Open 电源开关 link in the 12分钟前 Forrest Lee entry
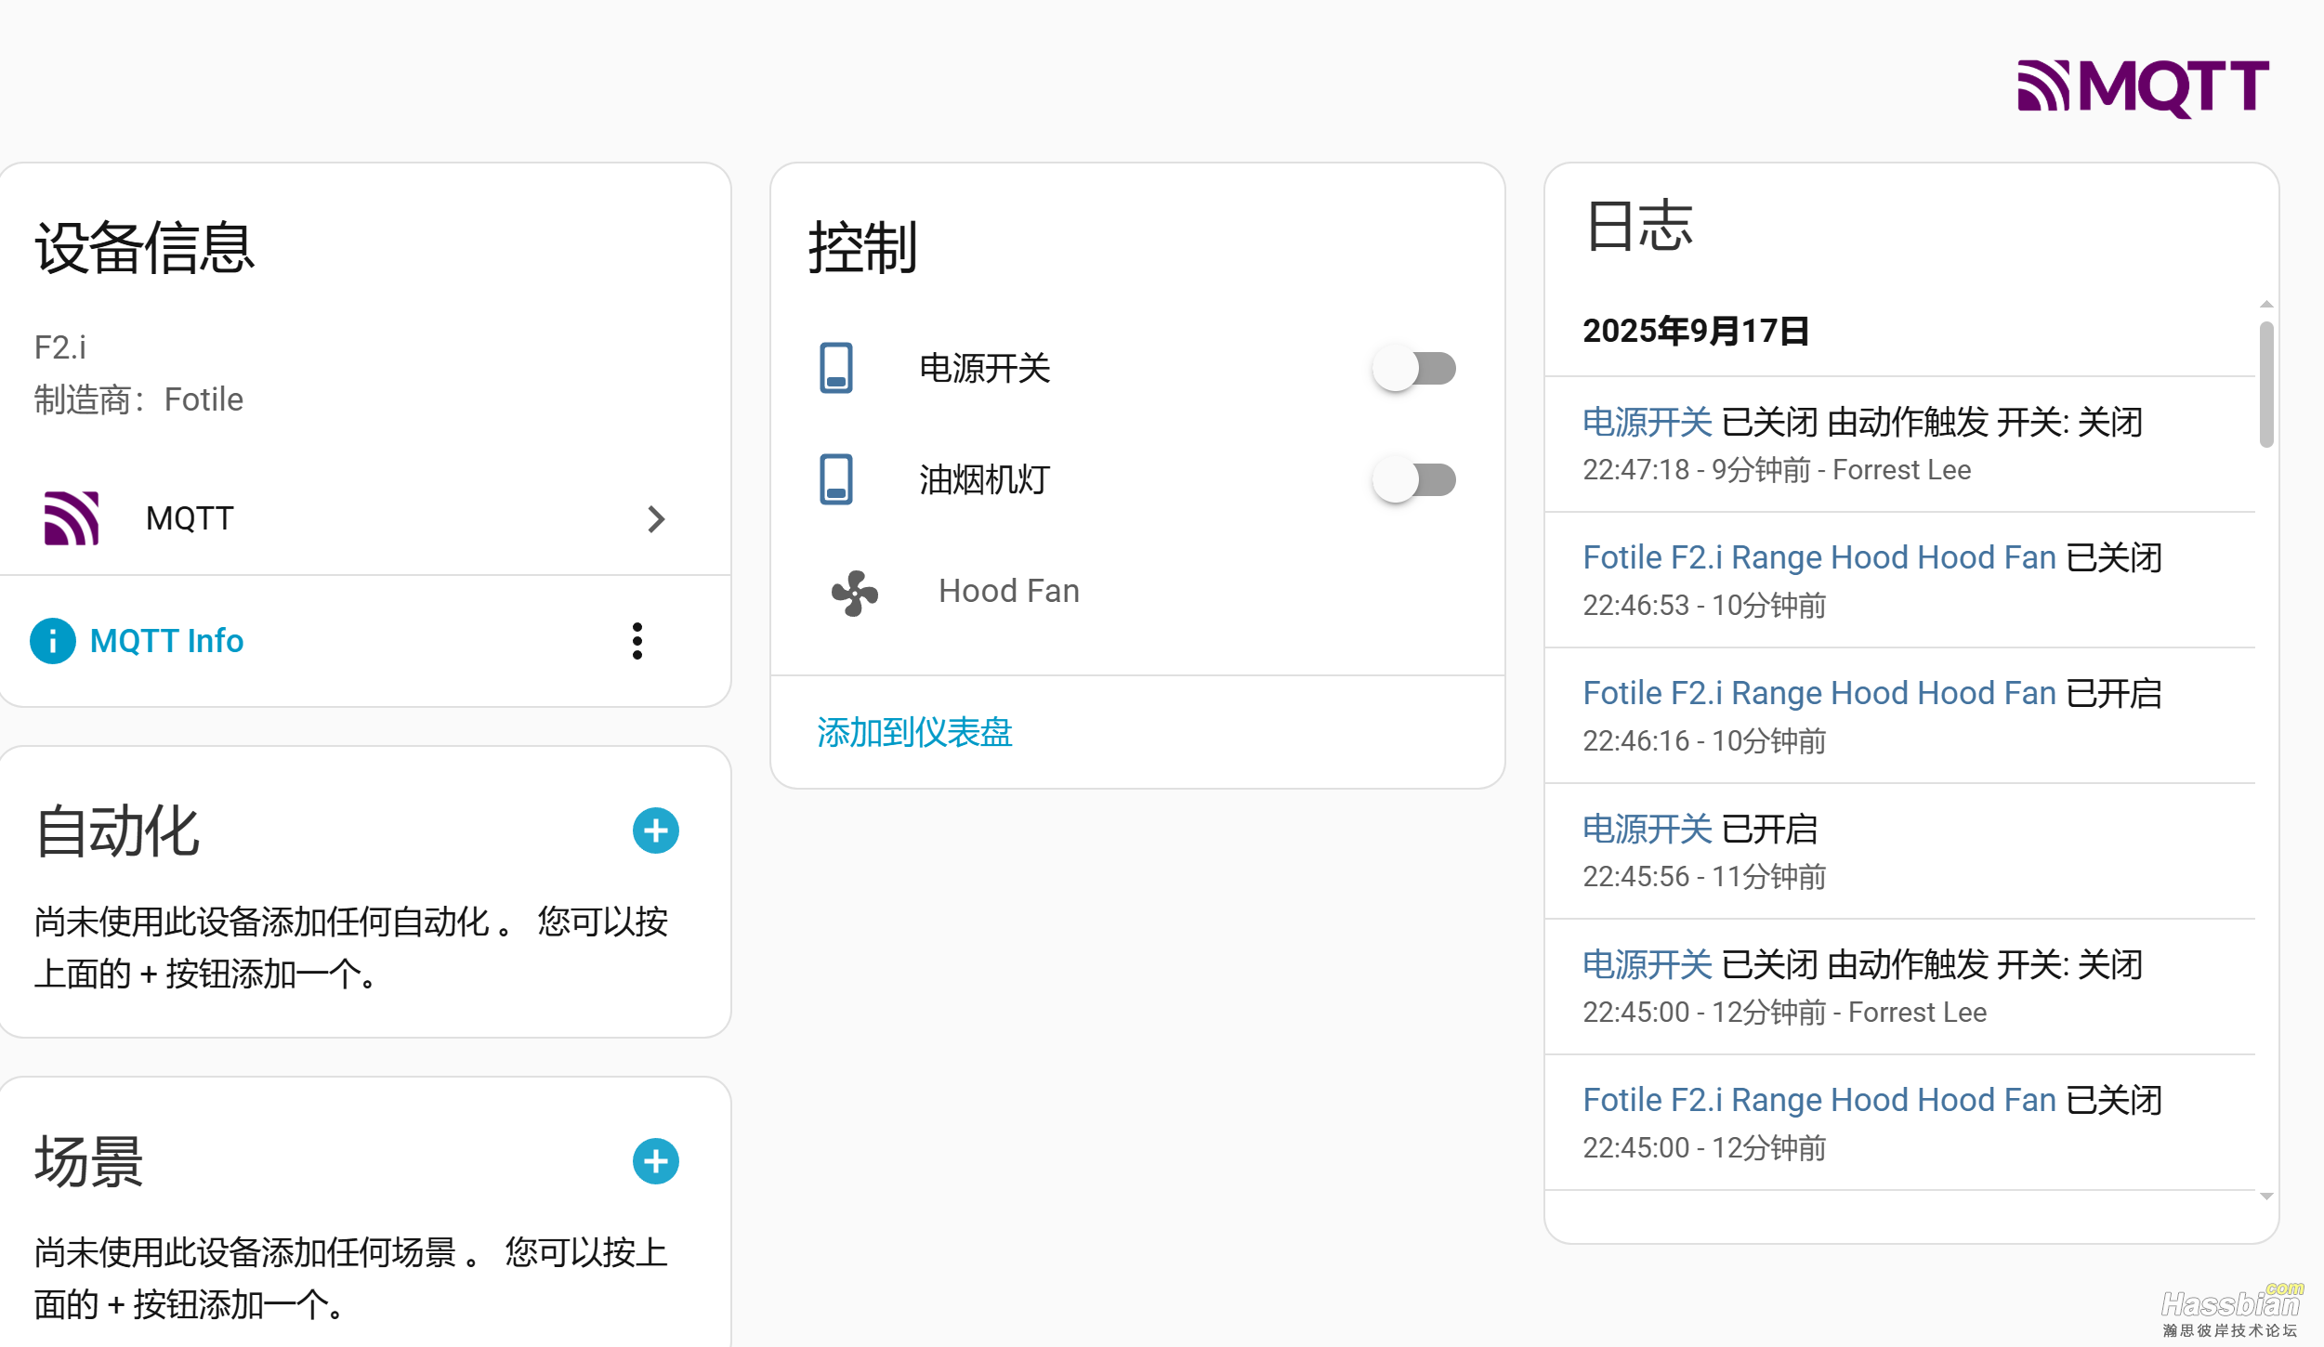Viewport: 2324px width, 1347px height. 1647,965
